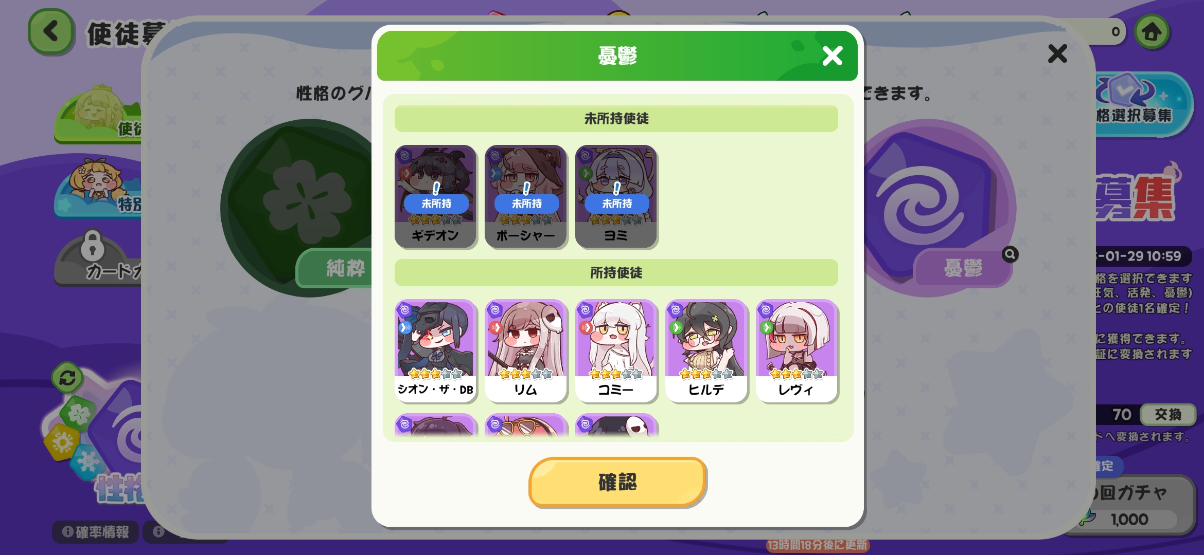Select owned apostle シオン・ザ・DB card
The image size is (1204, 555).
(435, 351)
